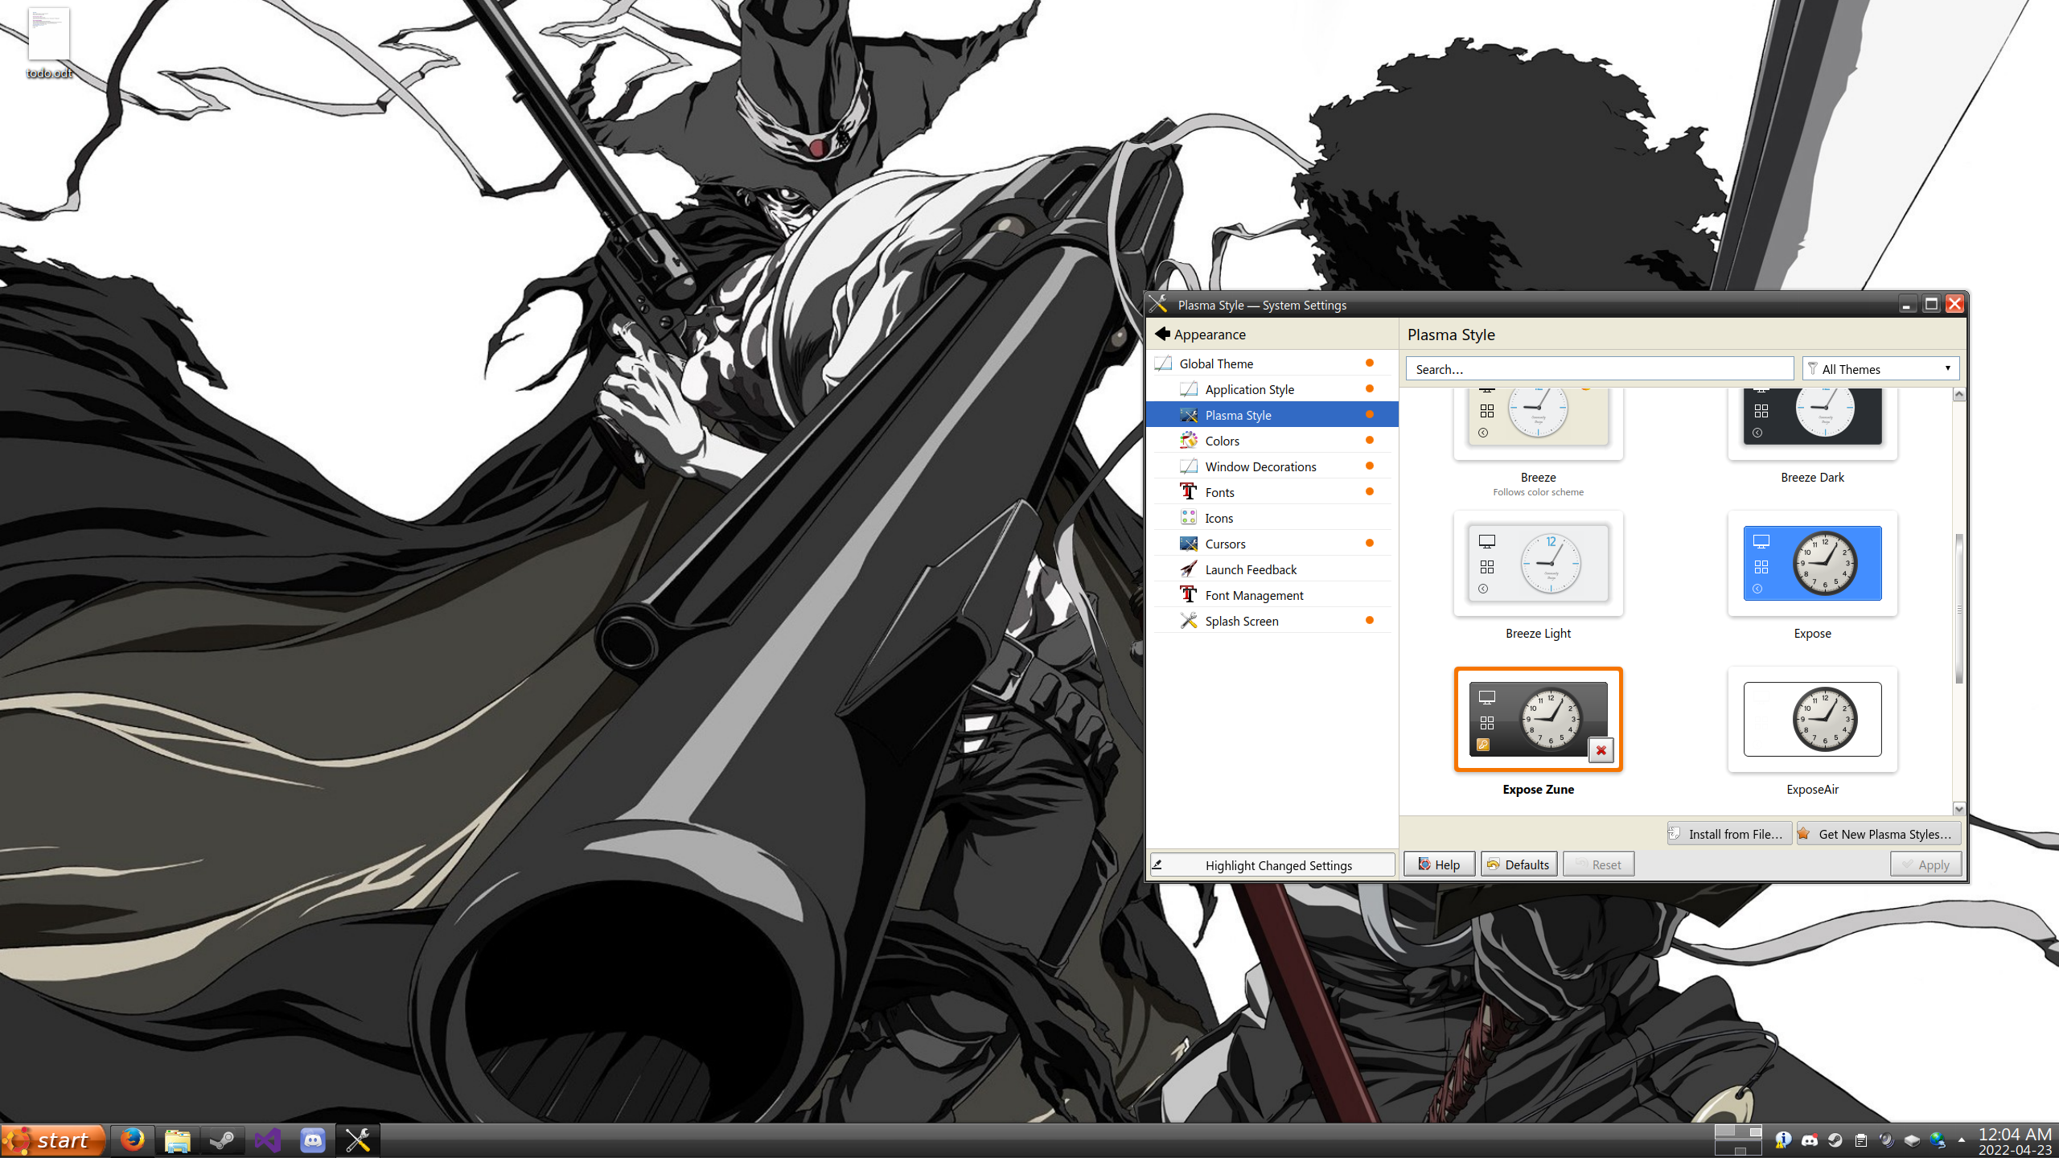
Task: Select the ExposeAir theme thumbnail
Action: coord(1812,719)
